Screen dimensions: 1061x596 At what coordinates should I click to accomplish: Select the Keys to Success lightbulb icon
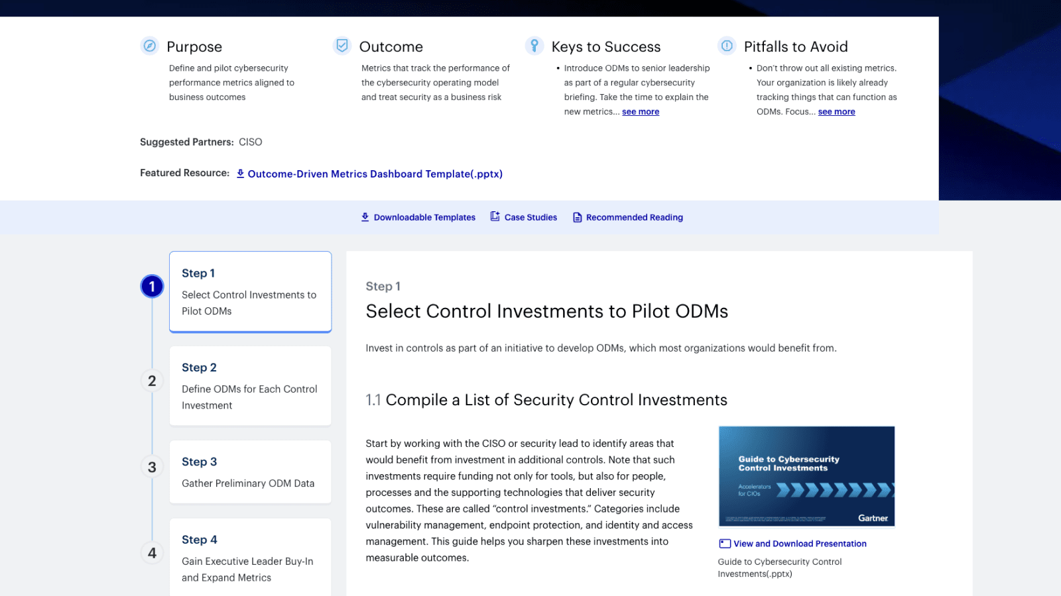(x=534, y=46)
